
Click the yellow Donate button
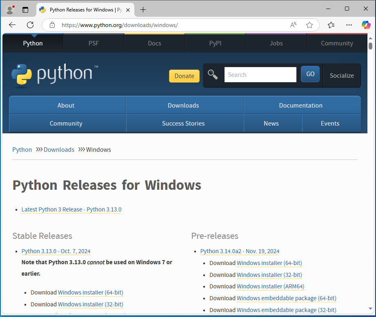click(x=184, y=76)
